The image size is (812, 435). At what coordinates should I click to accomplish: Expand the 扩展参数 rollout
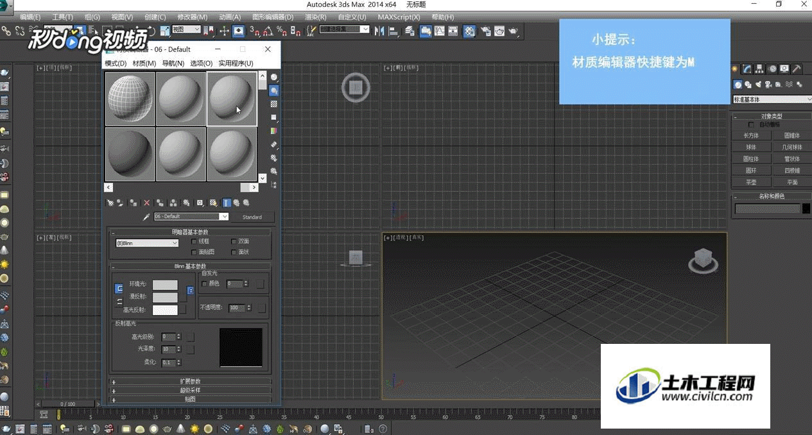tap(192, 381)
